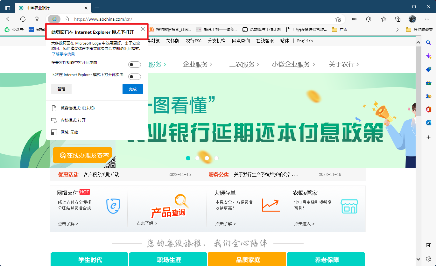Screen dimensions: 436x266
Task: Select the second carousel indicator dot
Action: pyautogui.click(x=197, y=158)
